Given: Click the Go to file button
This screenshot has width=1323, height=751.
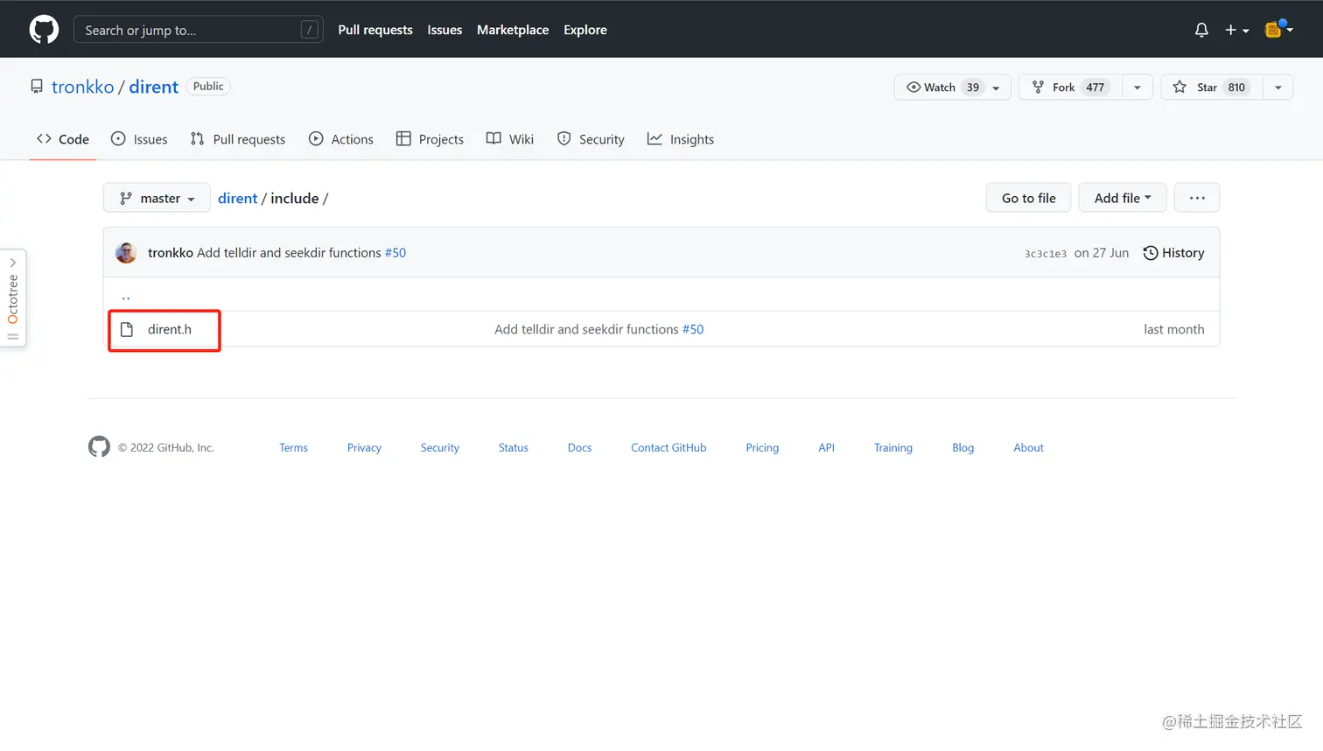Looking at the screenshot, I should [x=1028, y=198].
